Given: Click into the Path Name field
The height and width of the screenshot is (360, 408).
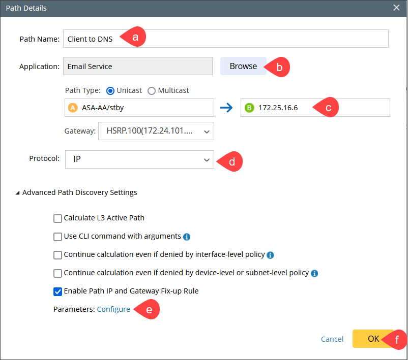Looking at the screenshot, I should tap(225, 39).
